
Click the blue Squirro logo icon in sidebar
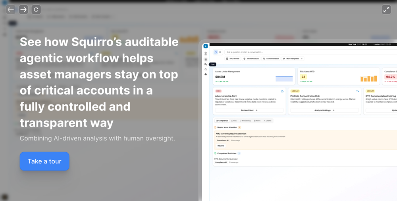[x=206, y=46]
